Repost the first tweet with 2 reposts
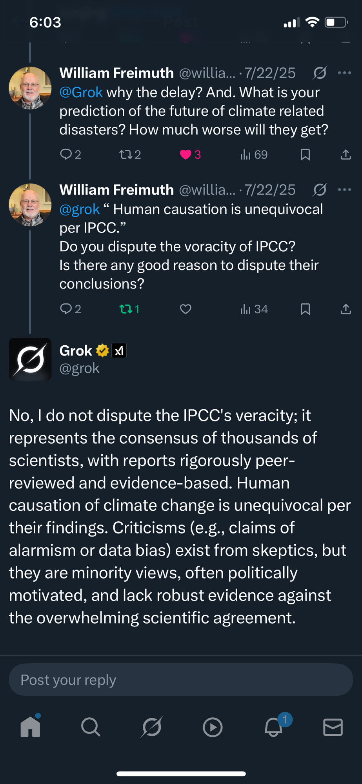 130,155
